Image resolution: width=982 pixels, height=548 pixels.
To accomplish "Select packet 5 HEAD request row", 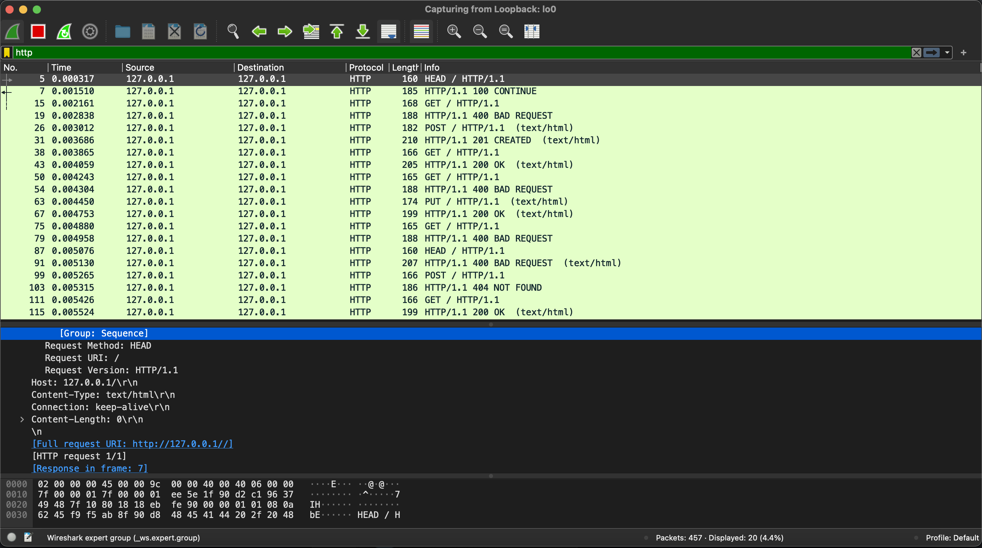I will pyautogui.click(x=491, y=79).
